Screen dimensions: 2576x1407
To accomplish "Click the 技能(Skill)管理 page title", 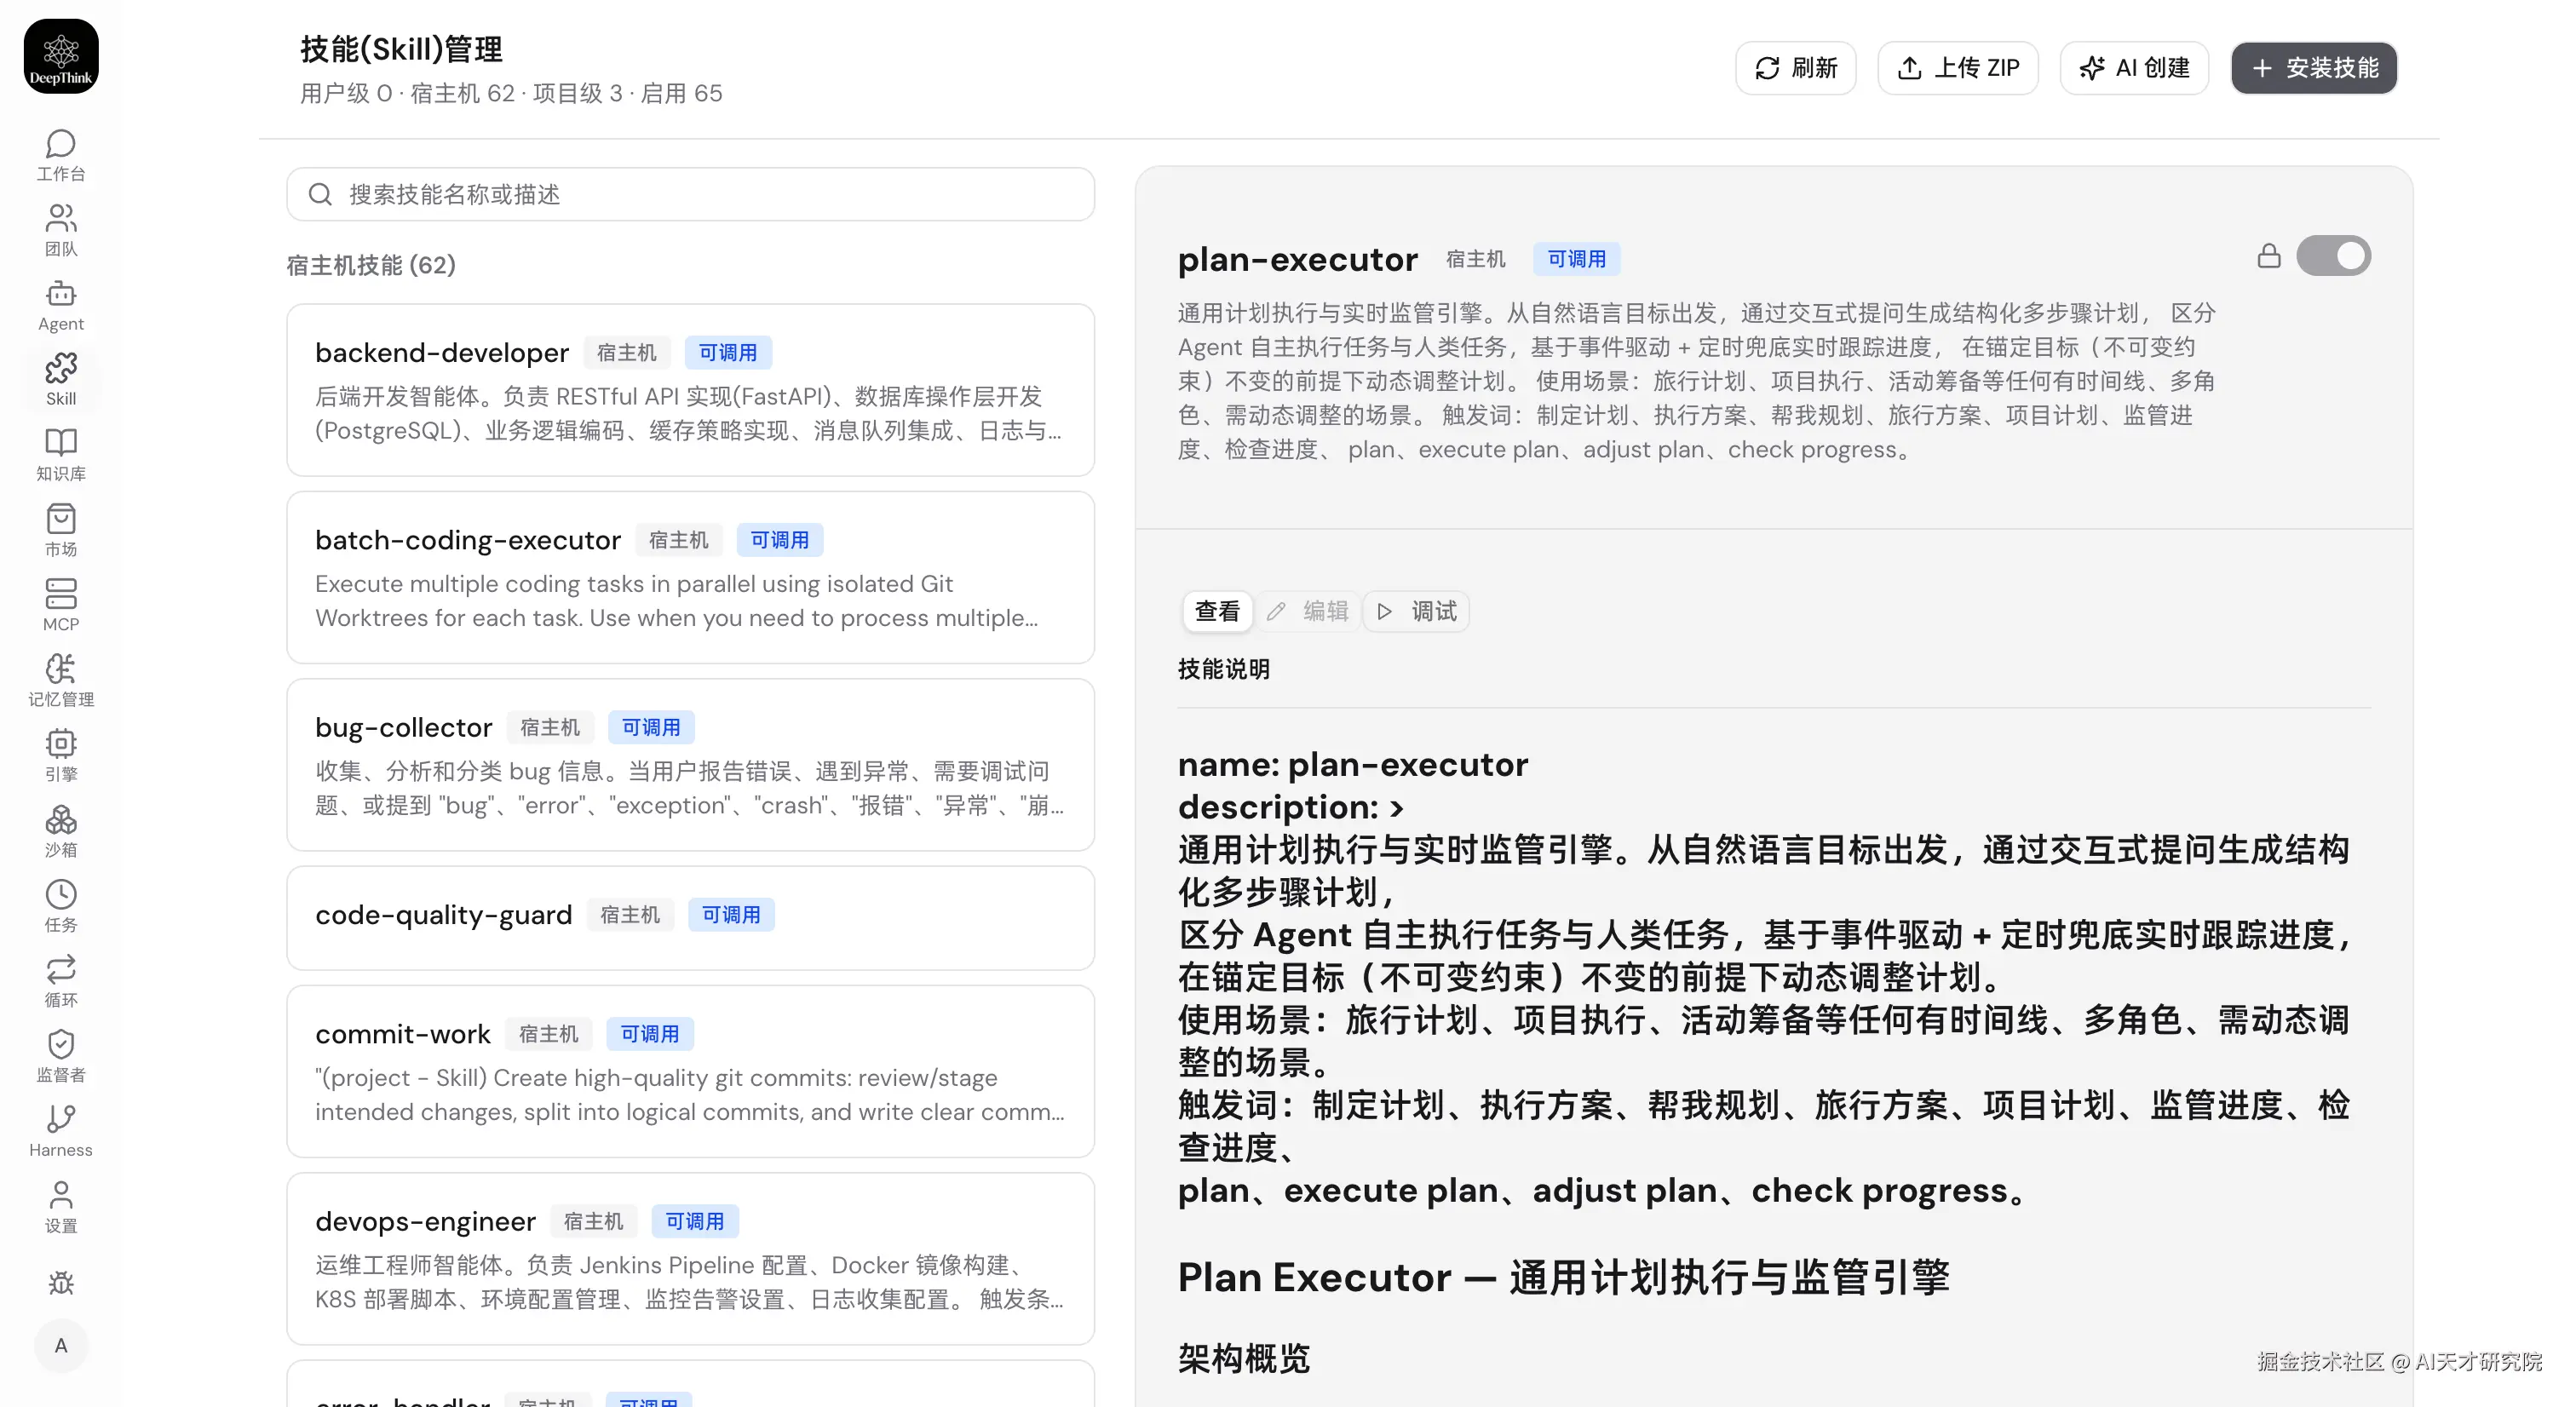I will tap(402, 48).
